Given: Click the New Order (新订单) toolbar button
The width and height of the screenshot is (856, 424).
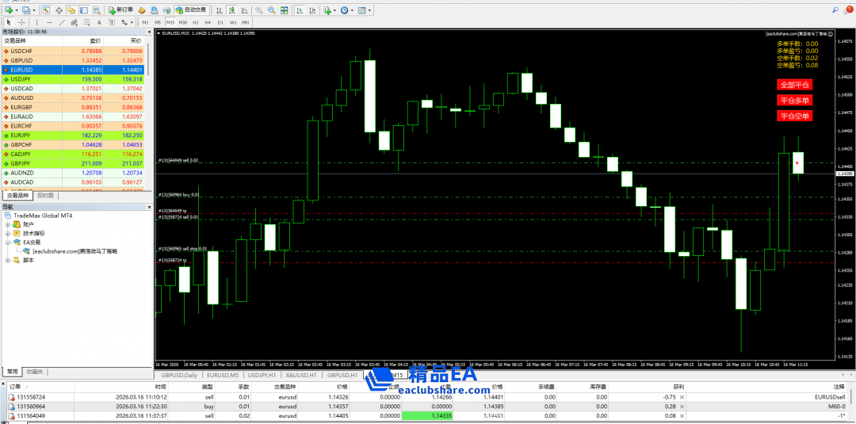Looking at the screenshot, I should (120, 10).
